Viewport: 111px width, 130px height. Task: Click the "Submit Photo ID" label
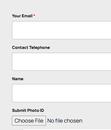(28, 110)
